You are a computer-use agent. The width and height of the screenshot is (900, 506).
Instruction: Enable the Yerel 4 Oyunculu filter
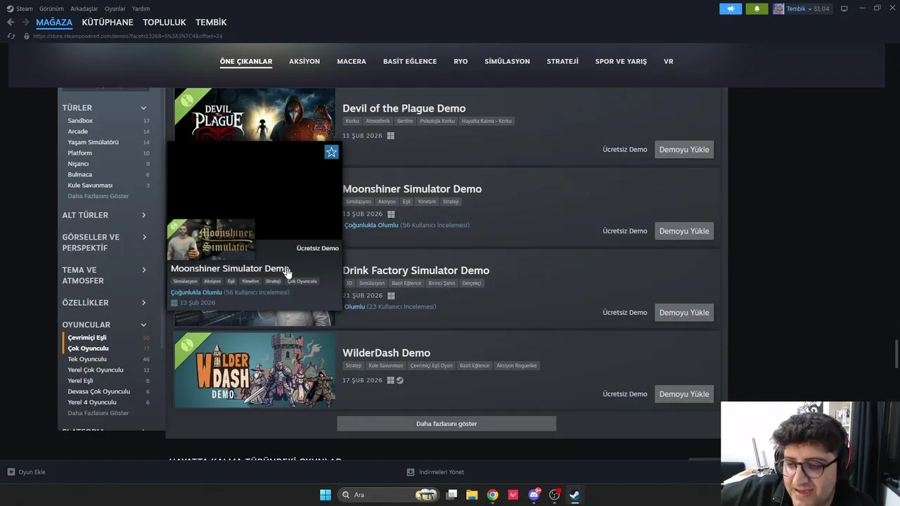coord(92,403)
